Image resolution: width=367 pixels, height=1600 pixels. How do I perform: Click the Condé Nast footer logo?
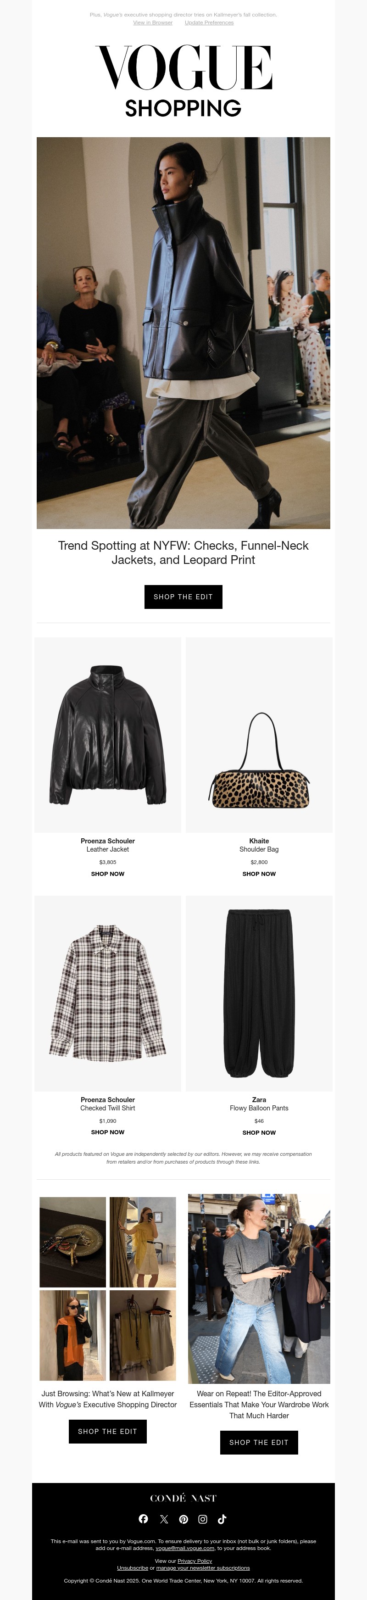tap(183, 1498)
